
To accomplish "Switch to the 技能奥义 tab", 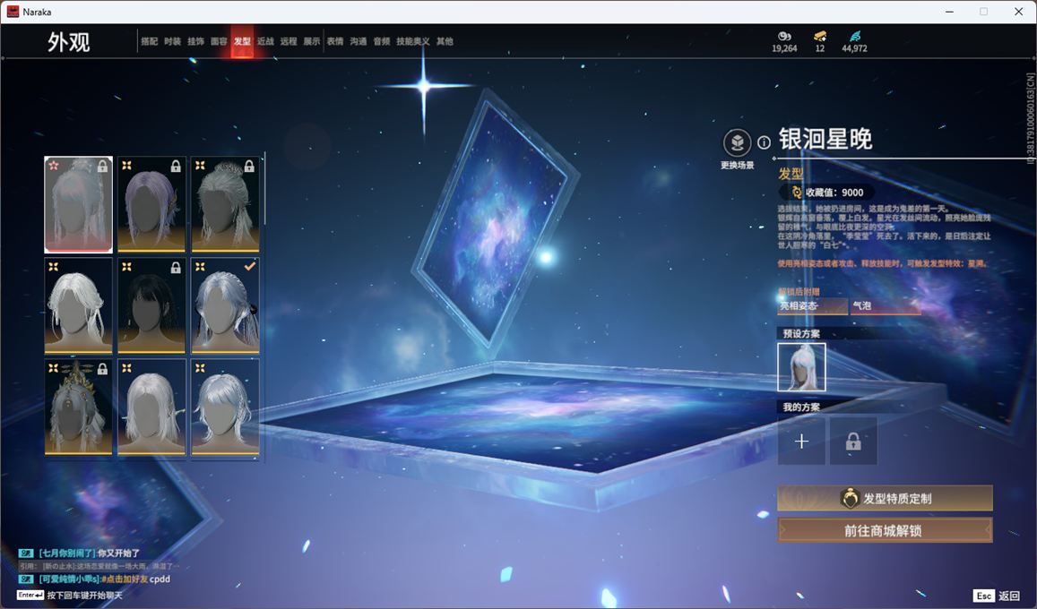I will pyautogui.click(x=413, y=41).
